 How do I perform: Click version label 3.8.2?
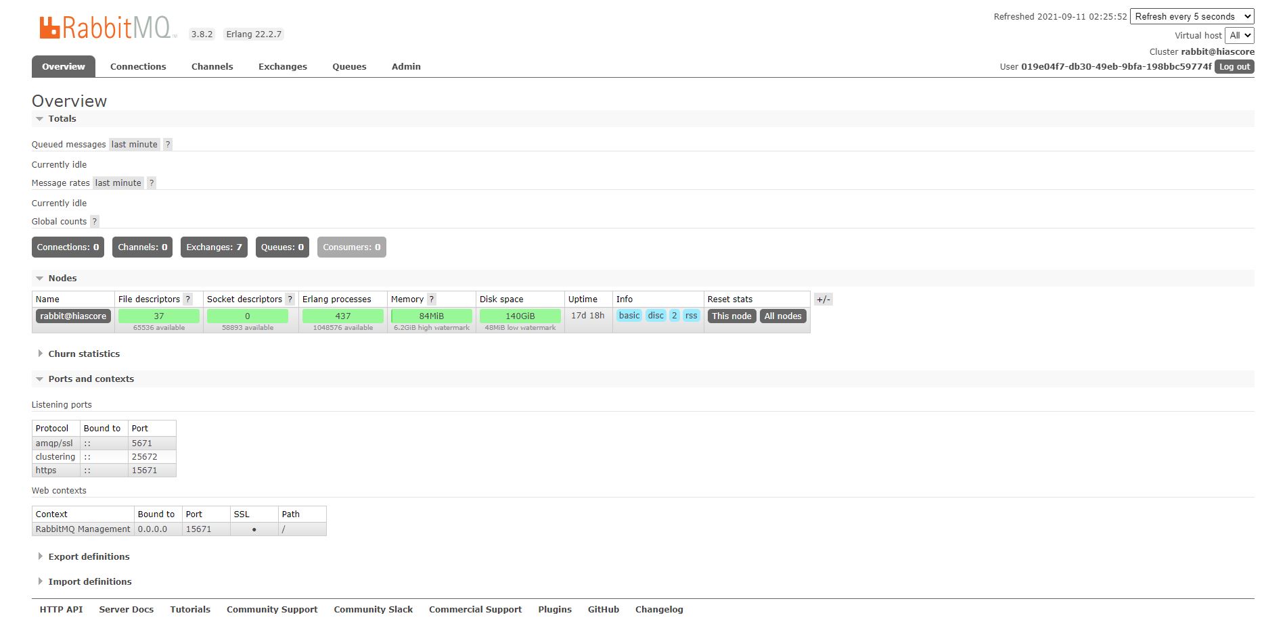click(202, 34)
